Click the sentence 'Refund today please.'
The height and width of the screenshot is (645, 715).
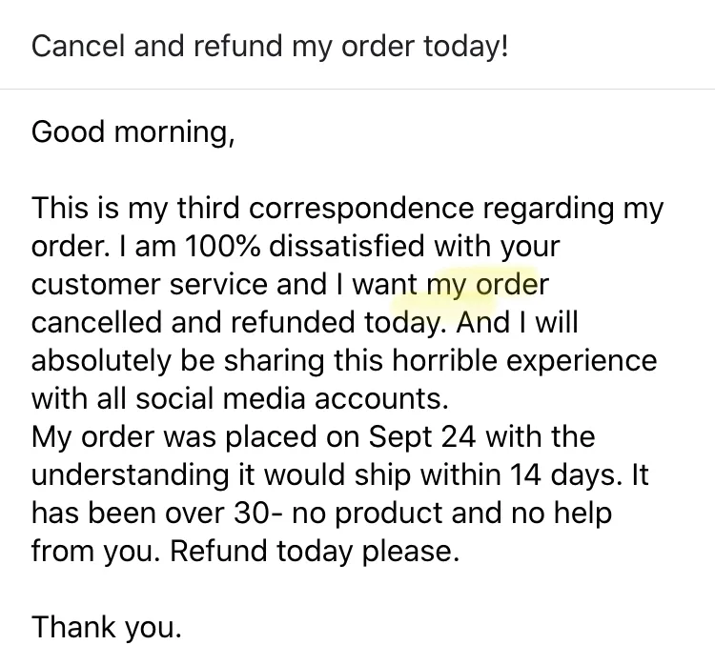[x=315, y=552]
